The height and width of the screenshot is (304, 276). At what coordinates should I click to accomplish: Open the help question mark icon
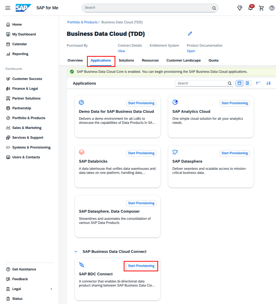pyautogui.click(x=272, y=8)
